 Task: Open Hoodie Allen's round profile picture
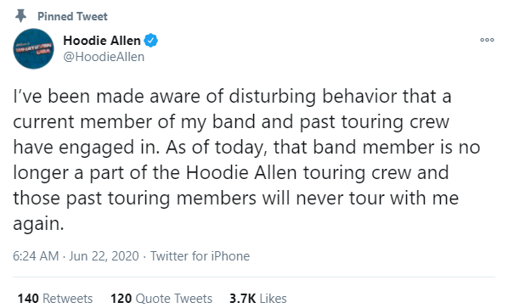(x=33, y=49)
